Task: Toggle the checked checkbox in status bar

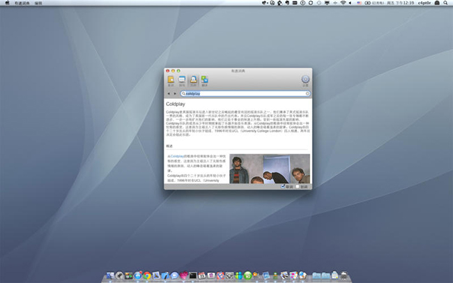Action: click(283, 187)
